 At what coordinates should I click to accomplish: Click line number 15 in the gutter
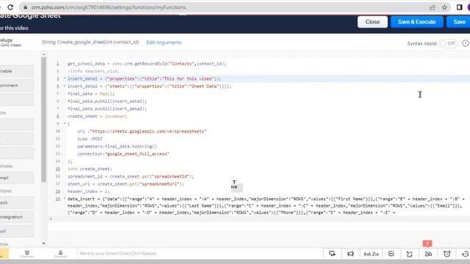tap(58, 169)
